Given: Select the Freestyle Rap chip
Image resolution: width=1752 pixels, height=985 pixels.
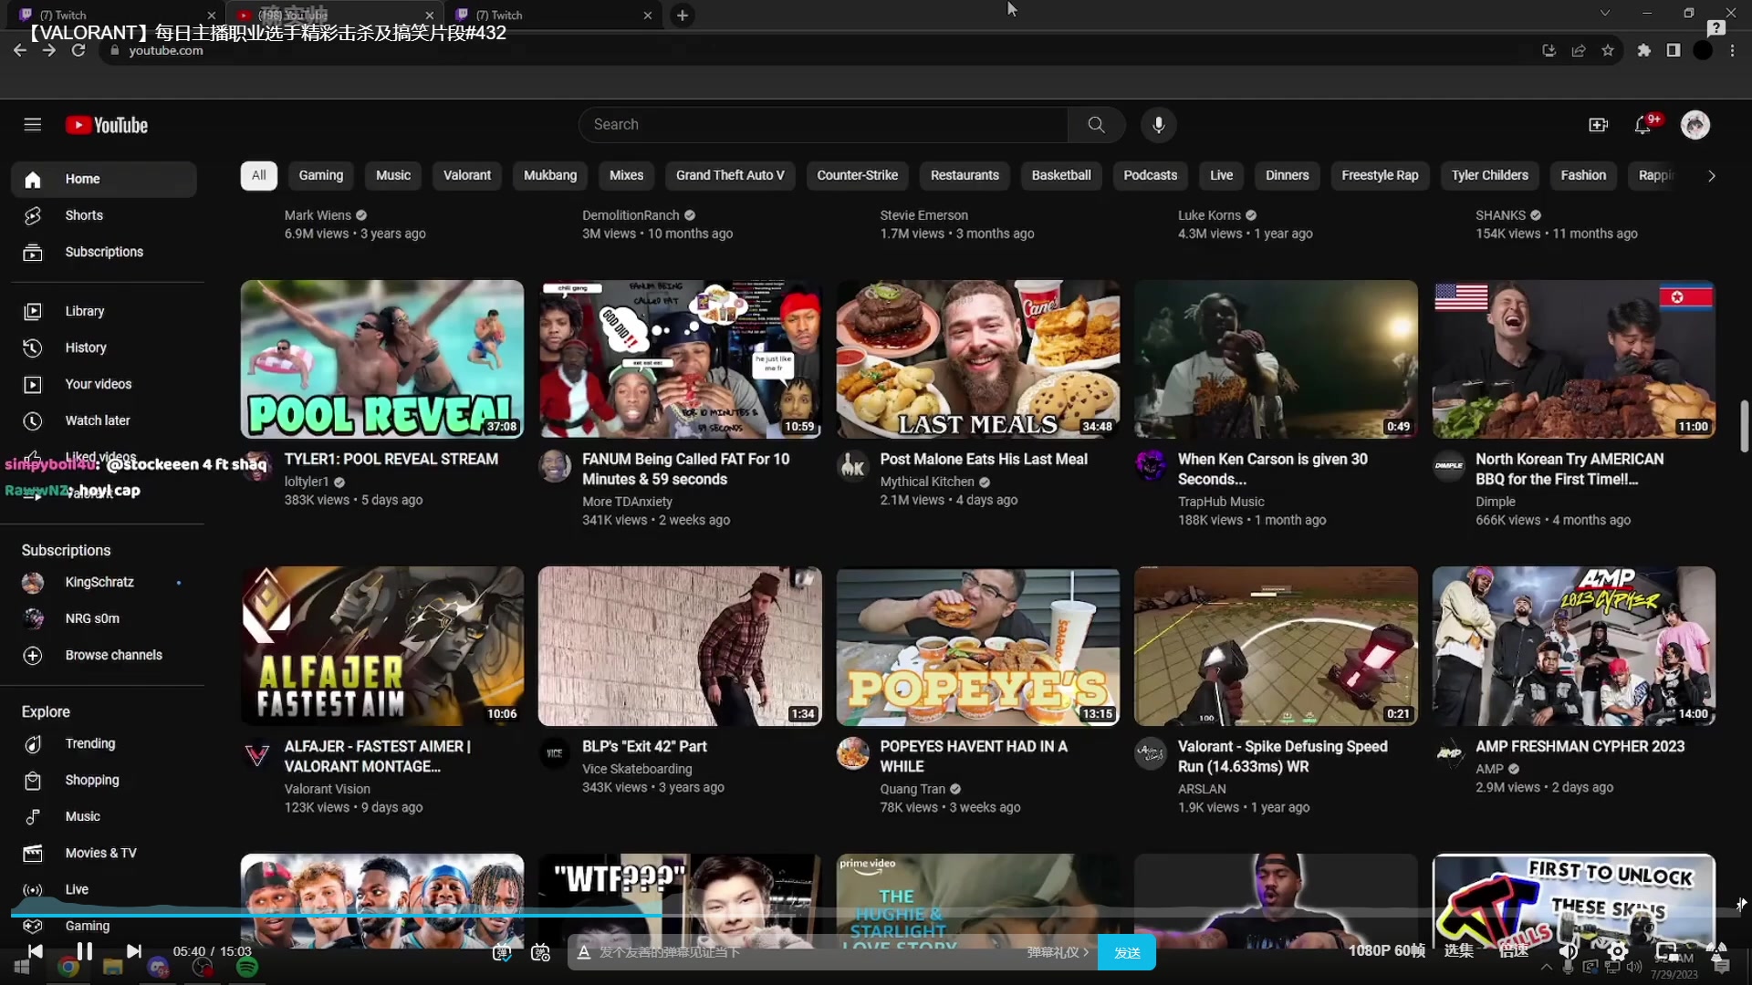Looking at the screenshot, I should (1380, 175).
